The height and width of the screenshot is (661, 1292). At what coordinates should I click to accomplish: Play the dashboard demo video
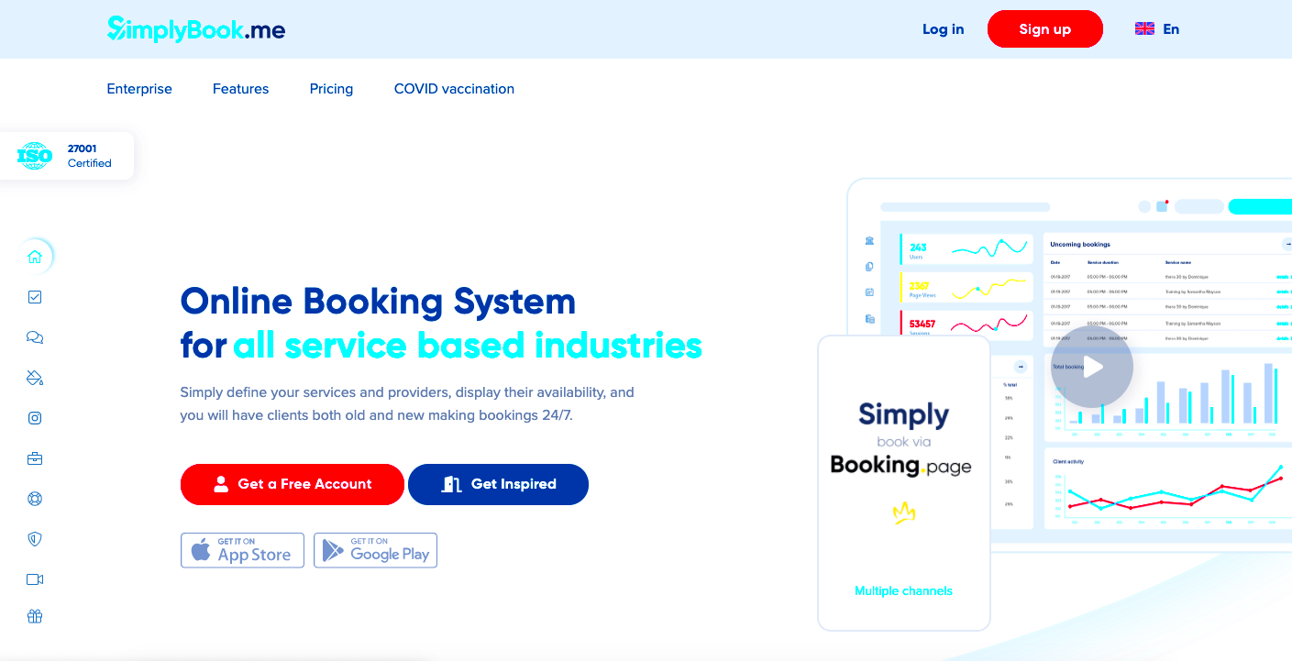pos(1092,367)
